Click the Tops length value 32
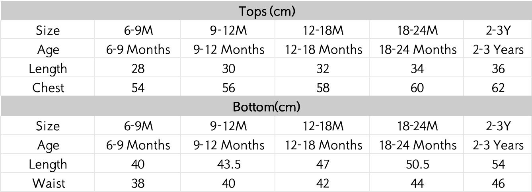Image resolution: width=532 pixels, height=192 pixels. tap(323, 69)
